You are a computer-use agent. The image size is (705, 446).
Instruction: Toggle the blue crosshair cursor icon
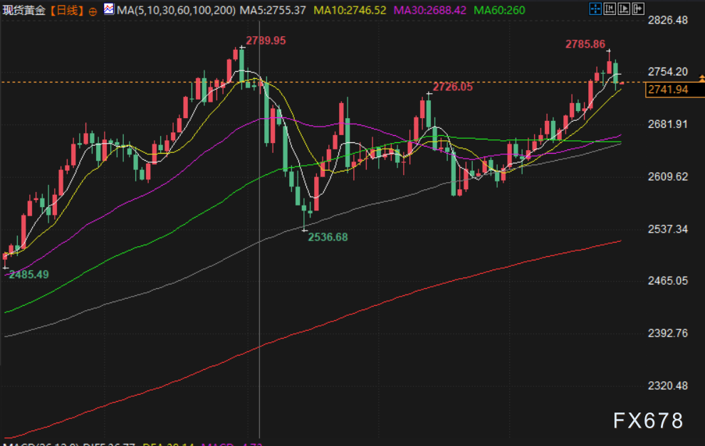595,9
